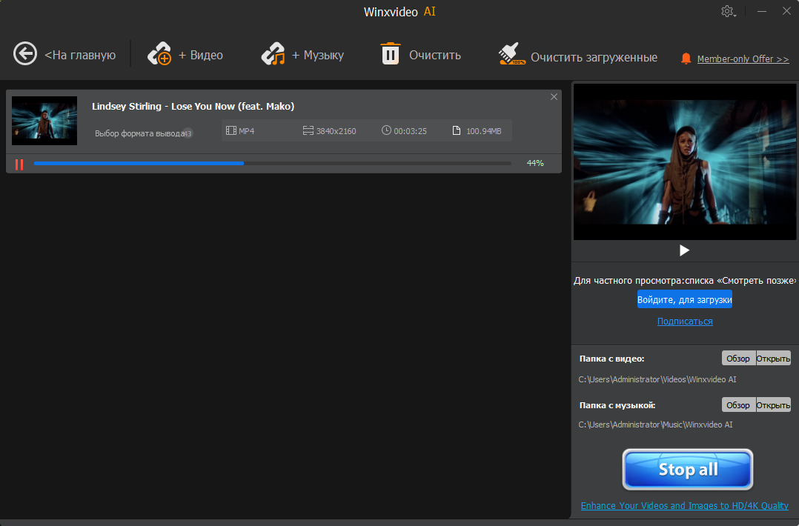Close the Winxvideo AI window
Viewport: 799px width, 526px height.
click(786, 10)
